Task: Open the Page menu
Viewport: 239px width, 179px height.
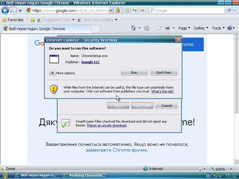Action: tap(184, 28)
